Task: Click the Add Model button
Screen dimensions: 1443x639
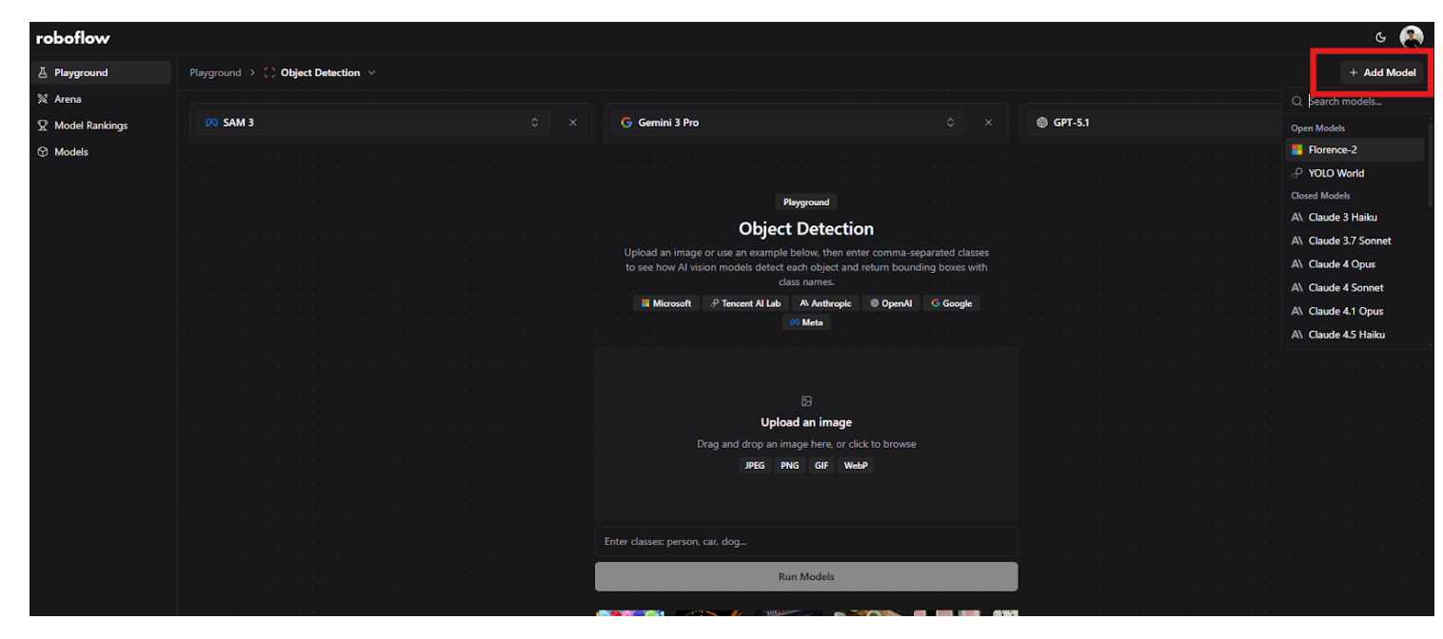Action: pos(1382,72)
